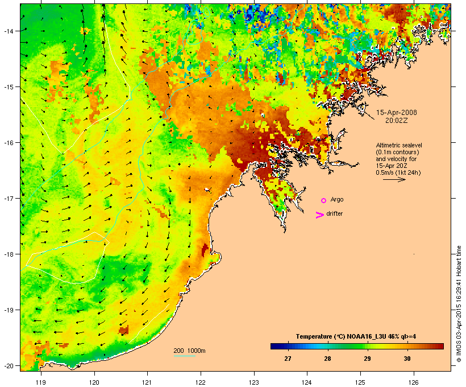Click the -18 latitude axis label

[x=8, y=254]
